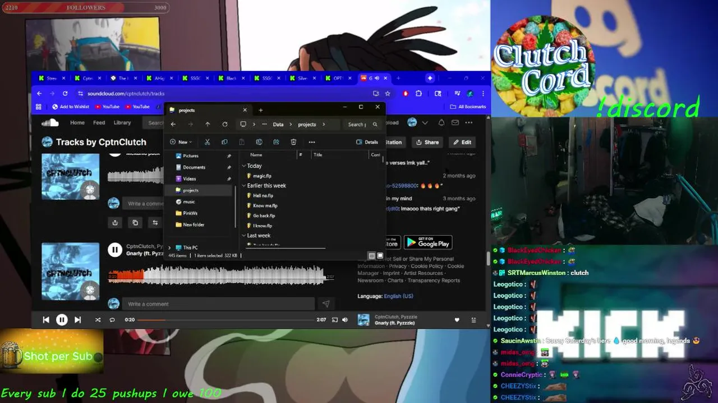Click the Rename icon in Explorer toolbar
The width and height of the screenshot is (718, 403).
point(259,142)
